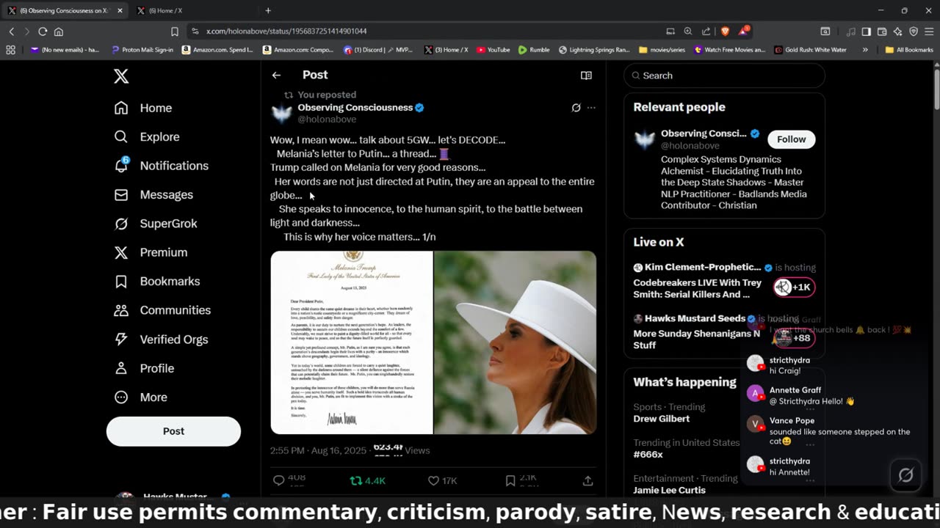The width and height of the screenshot is (940, 528).
Task: Click the @holonabove handle on post
Action: tap(327, 119)
